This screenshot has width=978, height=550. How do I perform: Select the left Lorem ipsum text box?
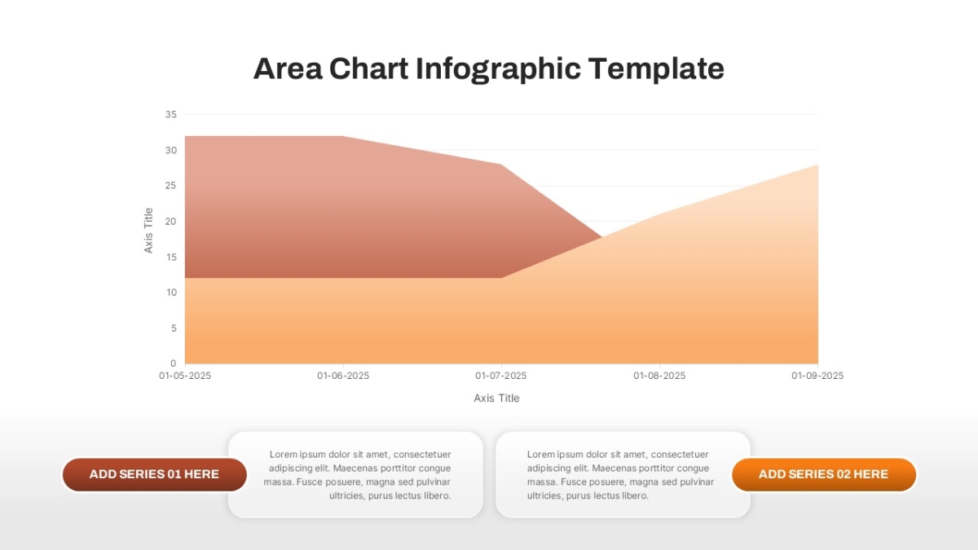click(x=356, y=475)
